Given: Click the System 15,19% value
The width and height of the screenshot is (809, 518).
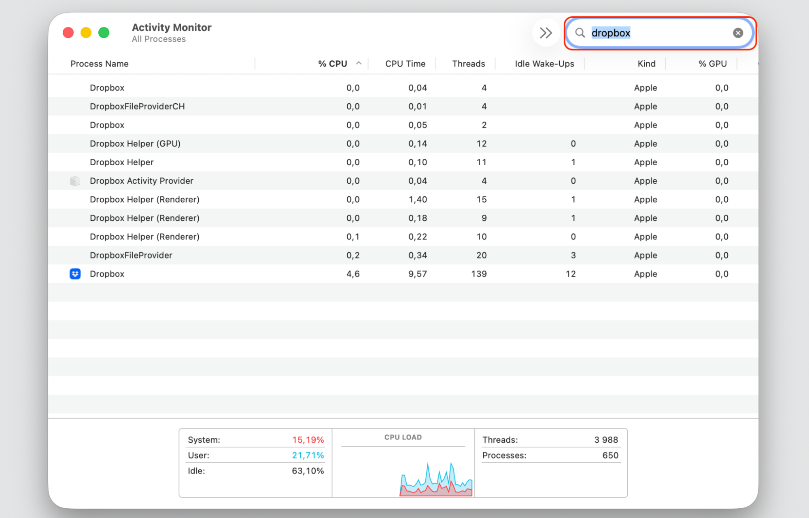Looking at the screenshot, I should tap(308, 440).
